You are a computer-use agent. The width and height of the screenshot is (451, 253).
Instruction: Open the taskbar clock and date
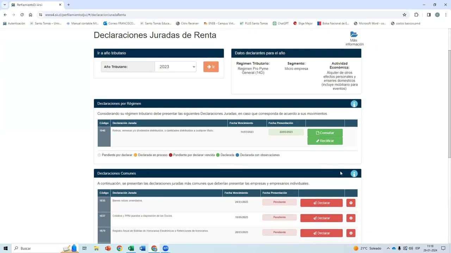[430, 248]
